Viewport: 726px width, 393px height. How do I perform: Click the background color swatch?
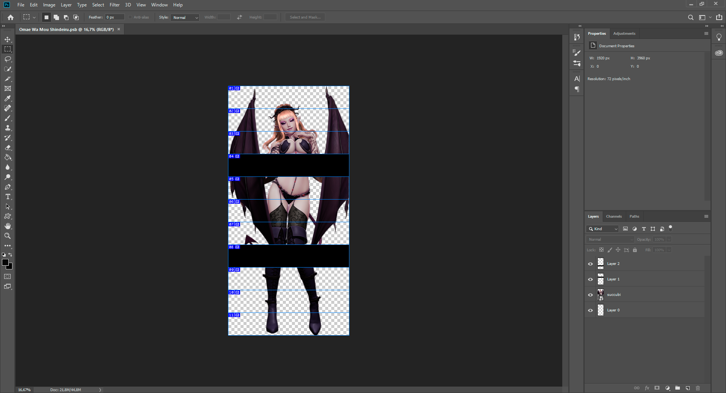[10, 267]
